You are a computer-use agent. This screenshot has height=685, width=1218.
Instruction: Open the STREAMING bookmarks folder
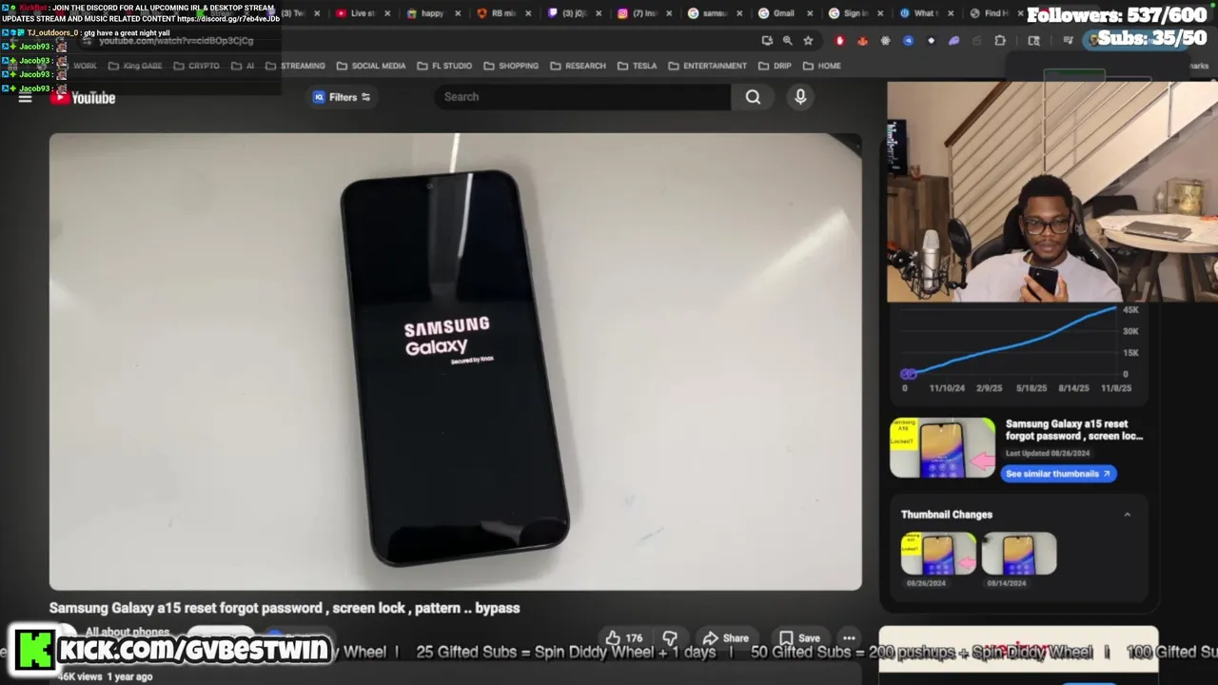pyautogui.click(x=295, y=66)
